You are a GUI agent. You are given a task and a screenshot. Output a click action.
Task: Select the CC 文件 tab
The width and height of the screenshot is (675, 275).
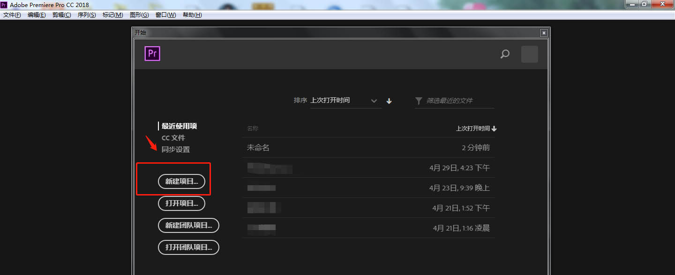[173, 138]
